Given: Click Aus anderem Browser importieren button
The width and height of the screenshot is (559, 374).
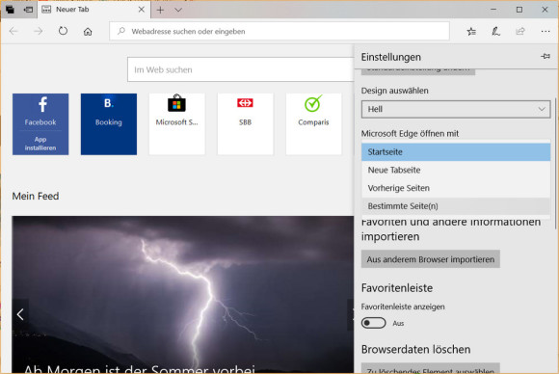Looking at the screenshot, I should coord(430,259).
